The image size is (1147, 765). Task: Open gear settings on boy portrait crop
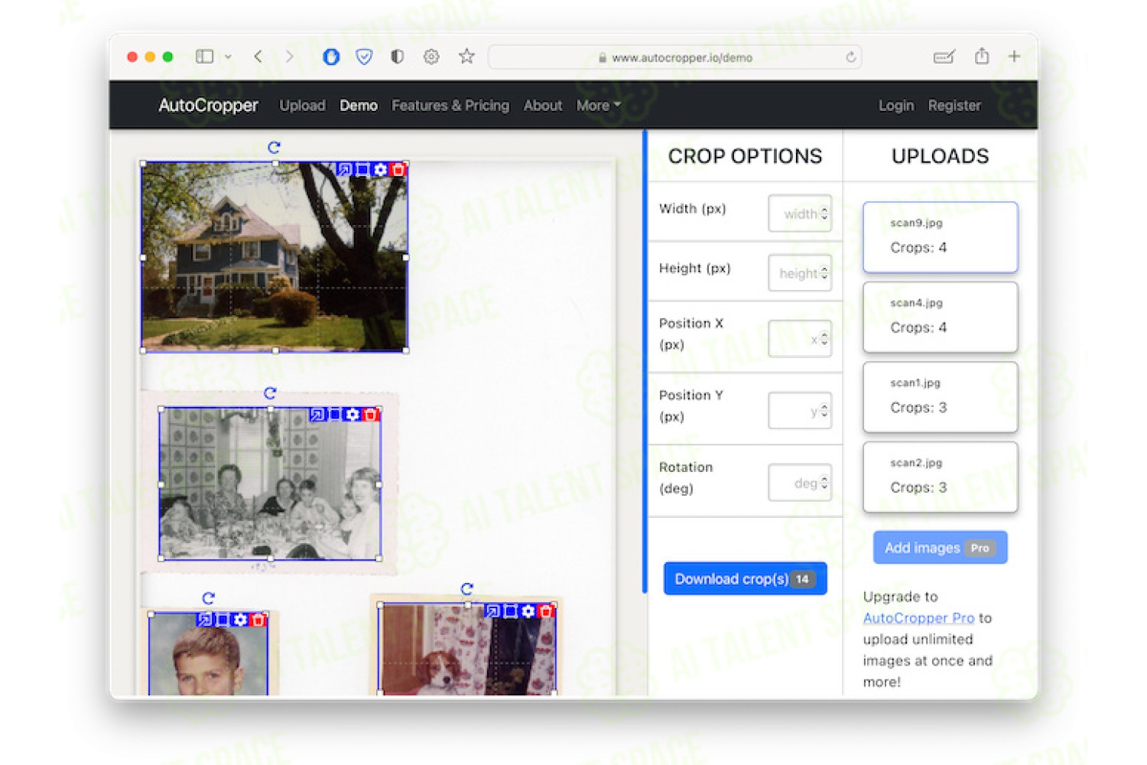click(240, 619)
